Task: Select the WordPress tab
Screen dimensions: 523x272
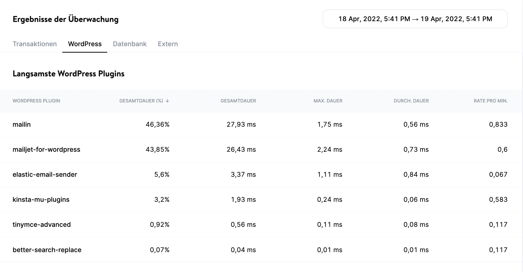Action: (x=84, y=44)
